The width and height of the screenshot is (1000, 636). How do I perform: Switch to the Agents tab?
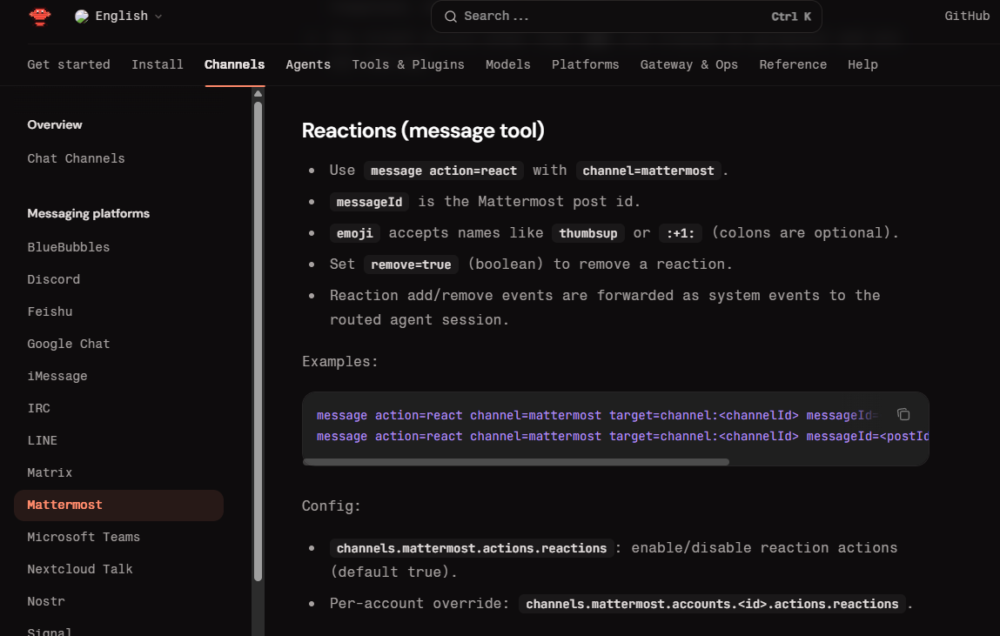(x=308, y=64)
